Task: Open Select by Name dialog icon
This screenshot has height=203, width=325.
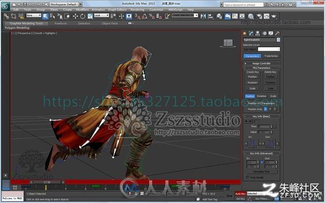Action: pyautogui.click(x=52, y=16)
